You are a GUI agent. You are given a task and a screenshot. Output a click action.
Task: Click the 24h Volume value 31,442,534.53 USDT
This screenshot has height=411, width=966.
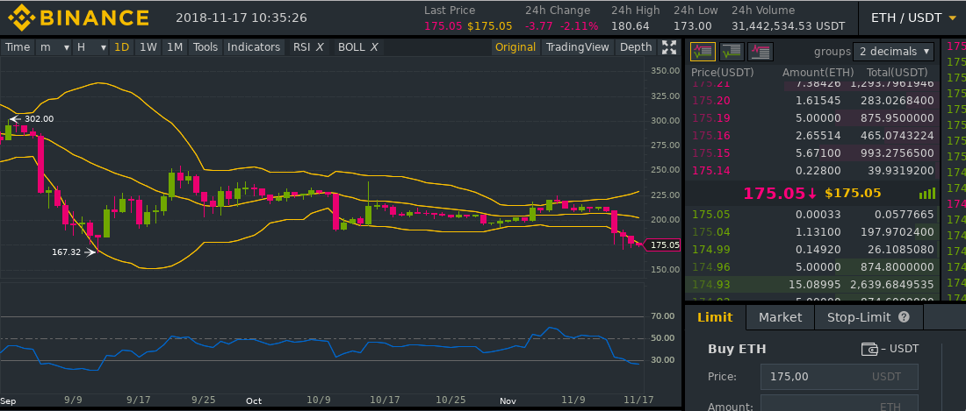point(788,25)
